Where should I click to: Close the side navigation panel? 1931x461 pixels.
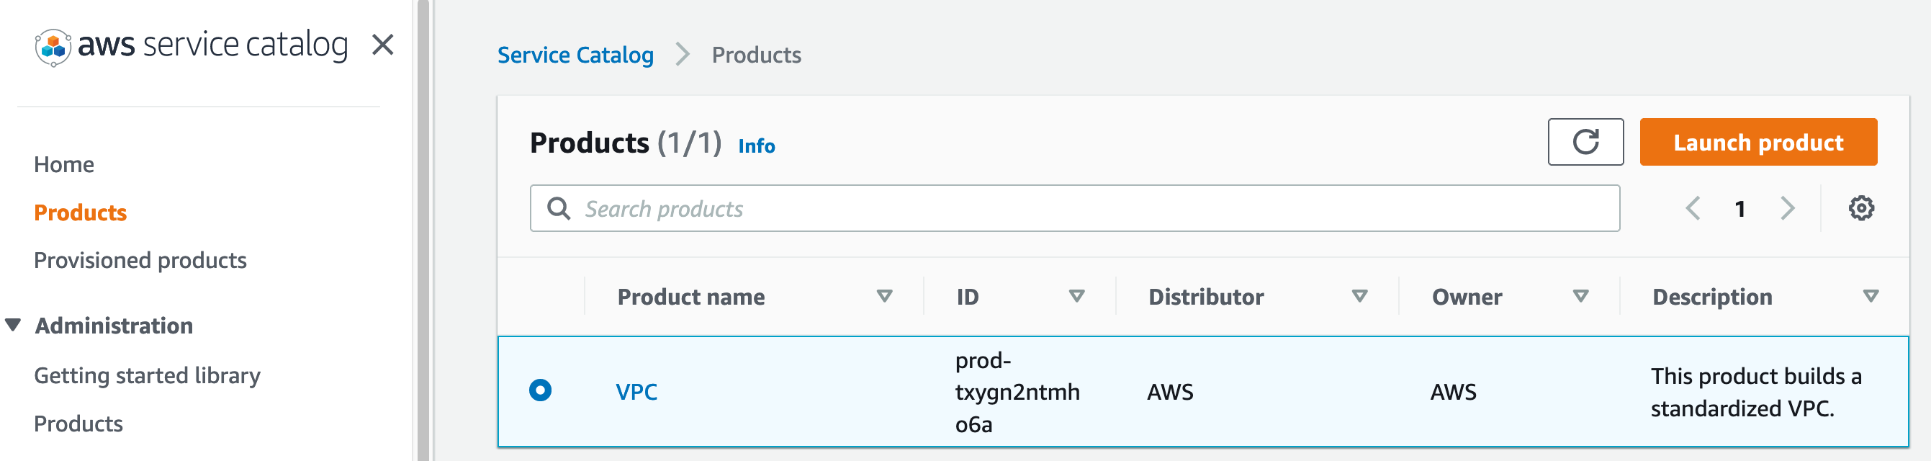pos(382,45)
